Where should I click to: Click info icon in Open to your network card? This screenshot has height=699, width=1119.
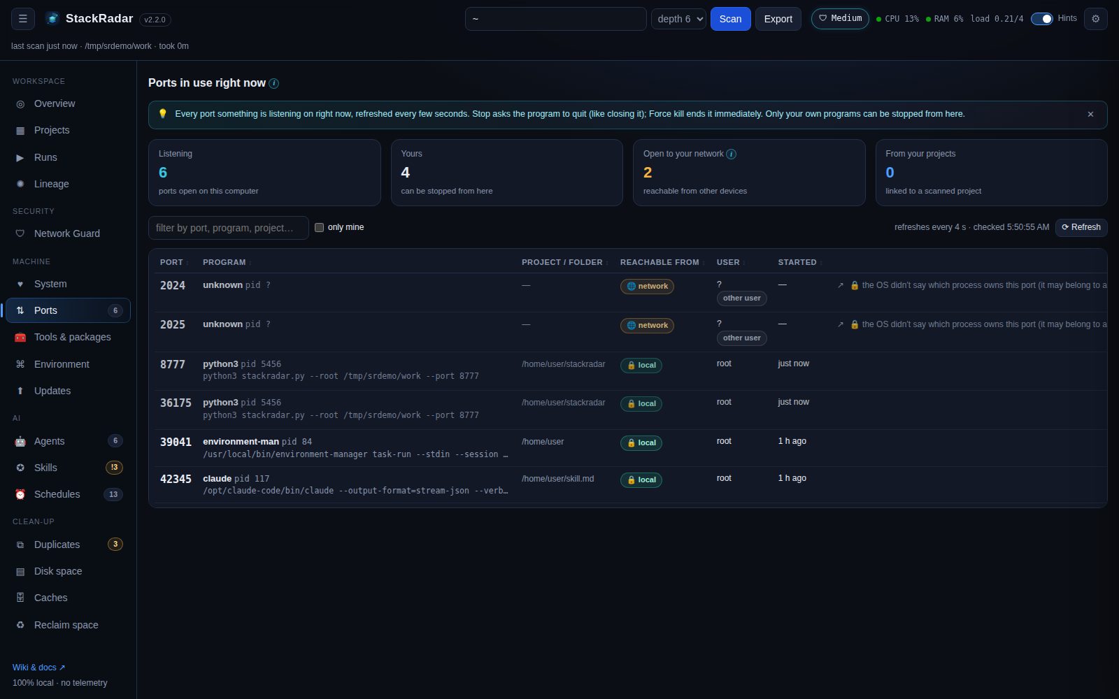click(x=731, y=154)
